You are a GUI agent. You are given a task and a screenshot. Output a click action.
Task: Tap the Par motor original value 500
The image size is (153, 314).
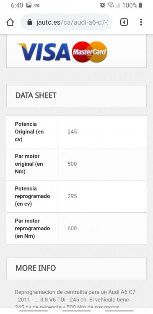coord(72,164)
